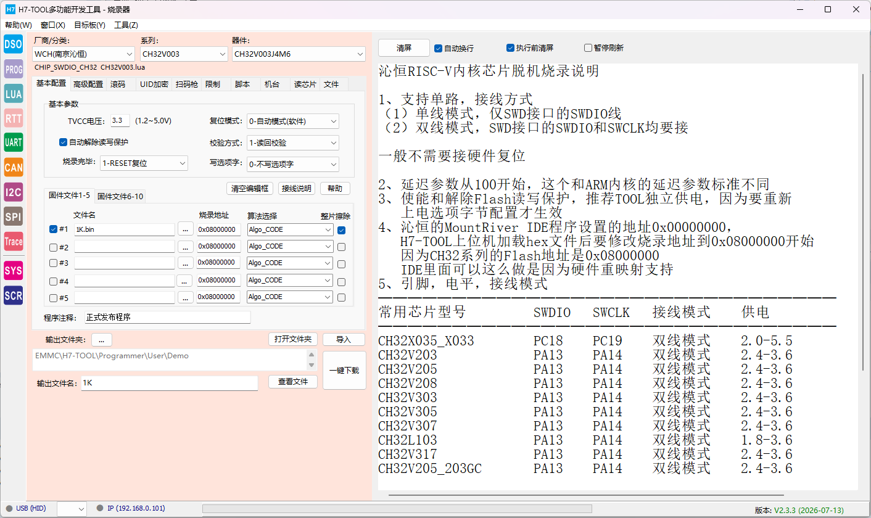Click the 清屏 button
Image resolution: width=871 pixels, height=518 pixels.
point(404,48)
